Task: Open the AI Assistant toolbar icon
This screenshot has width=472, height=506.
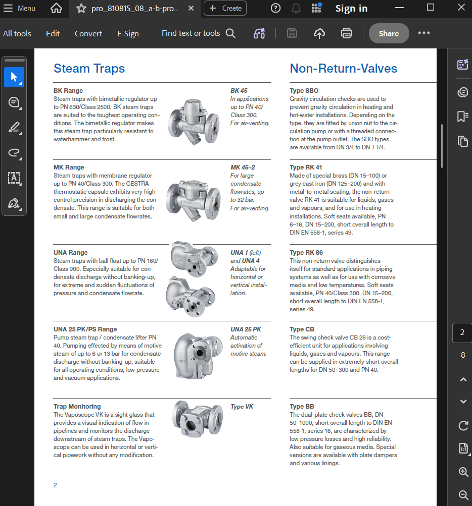Action: pos(259,33)
